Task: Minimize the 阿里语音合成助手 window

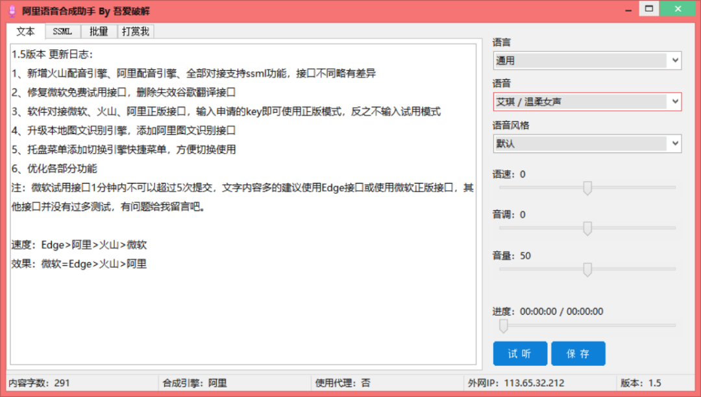Action: point(628,9)
